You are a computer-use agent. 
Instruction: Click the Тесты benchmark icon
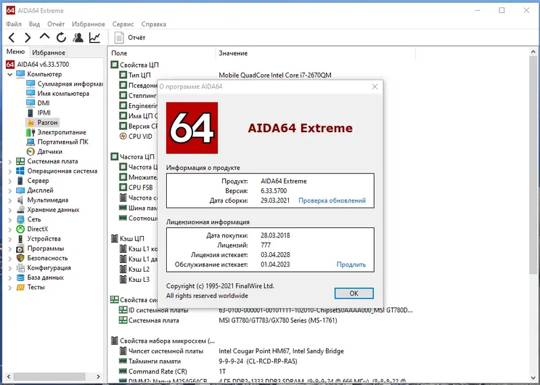click(x=20, y=287)
